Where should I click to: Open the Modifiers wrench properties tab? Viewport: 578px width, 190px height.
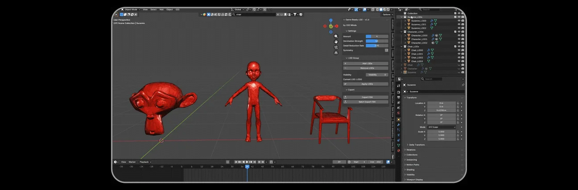tap(398, 125)
